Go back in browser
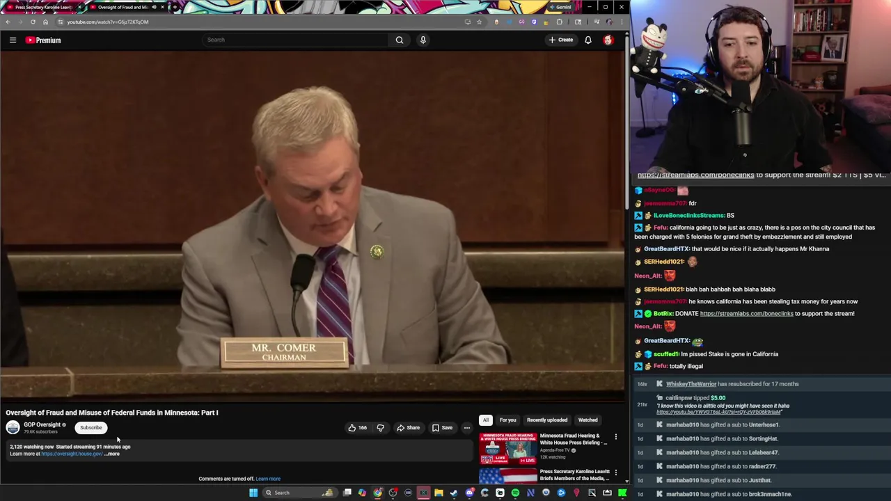This screenshot has height=501, width=891. point(8,22)
